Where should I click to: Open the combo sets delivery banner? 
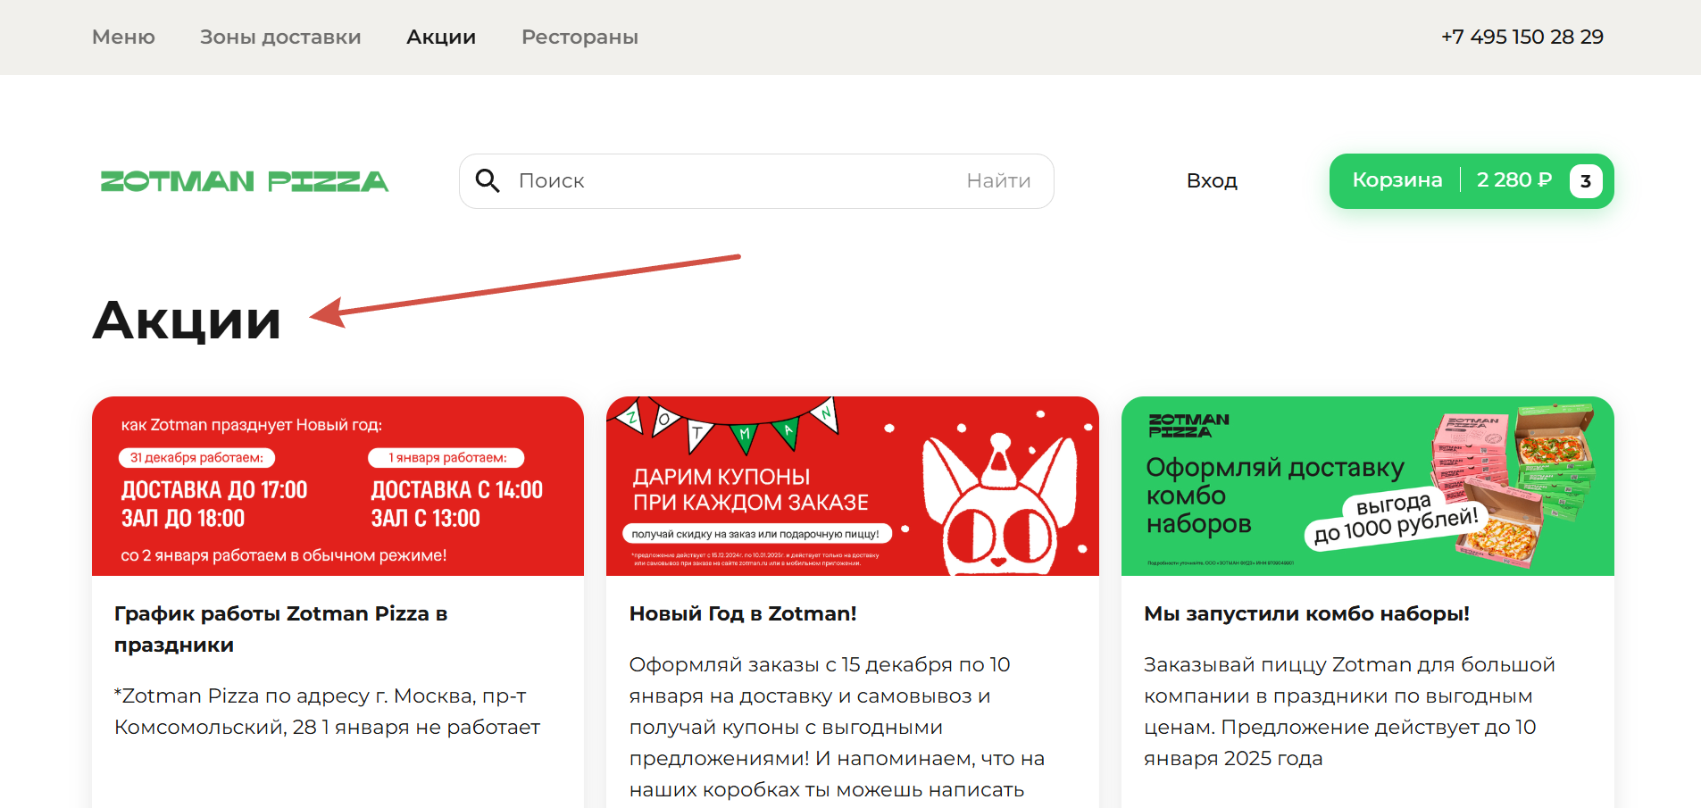click(x=1368, y=486)
